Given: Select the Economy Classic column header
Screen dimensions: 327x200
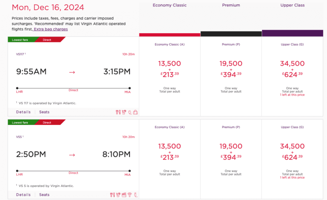Looking at the screenshot, I should pyautogui.click(x=169, y=5).
